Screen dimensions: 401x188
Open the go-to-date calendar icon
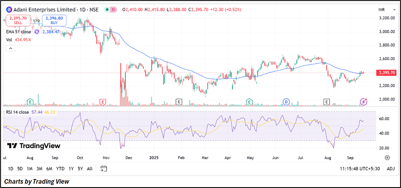pos(104,168)
